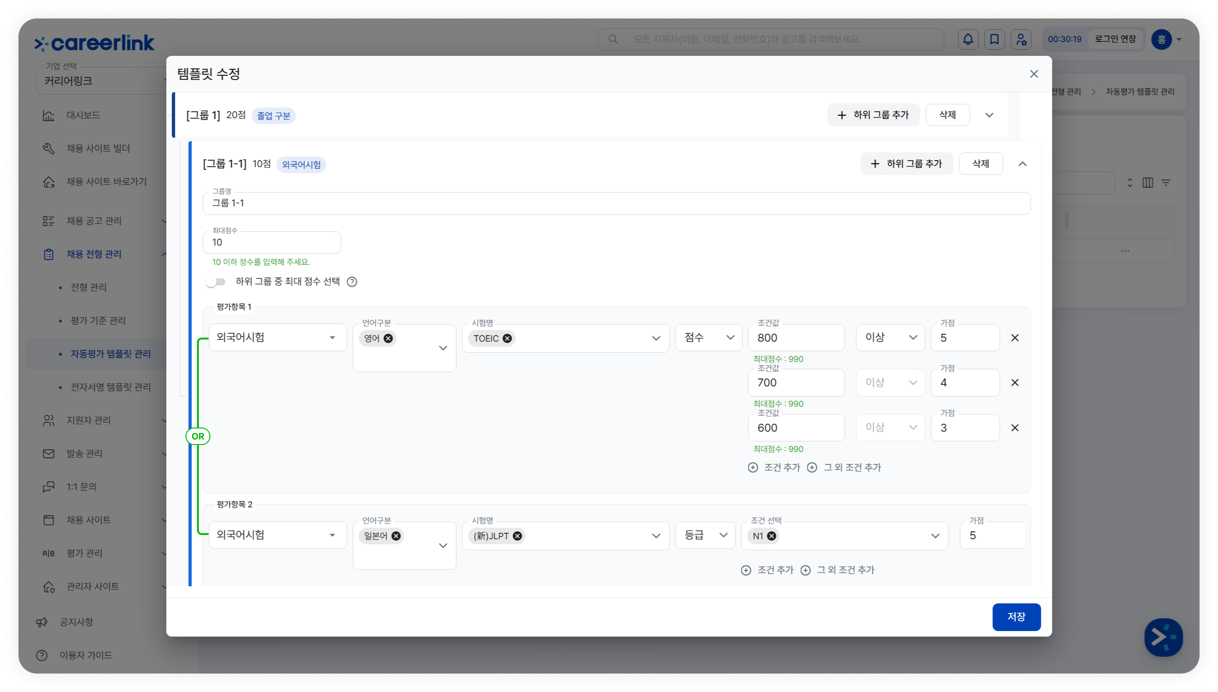Viewport: 1218px width, 692px height.
Task: Close the 템플릿 수정 dialog
Action: (1034, 74)
